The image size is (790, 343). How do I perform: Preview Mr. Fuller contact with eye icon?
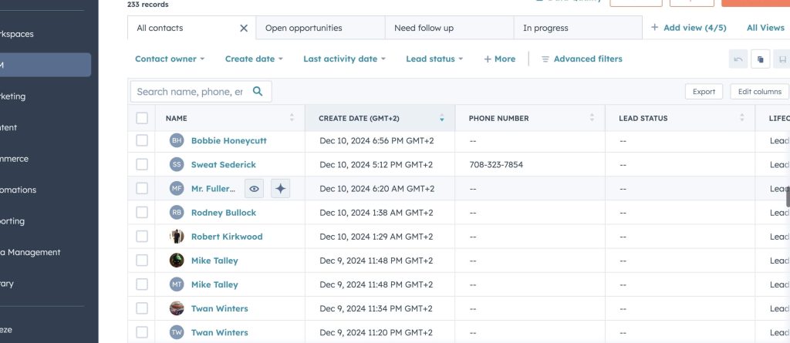tap(254, 189)
